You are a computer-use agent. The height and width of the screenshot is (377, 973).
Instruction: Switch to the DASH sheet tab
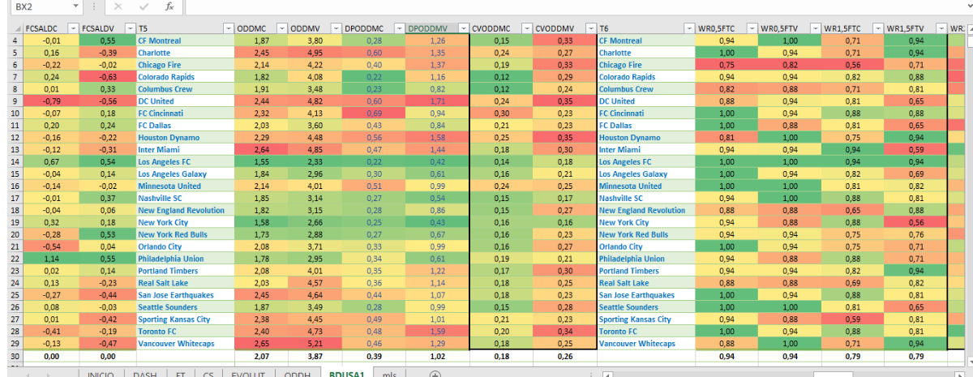pos(145,374)
